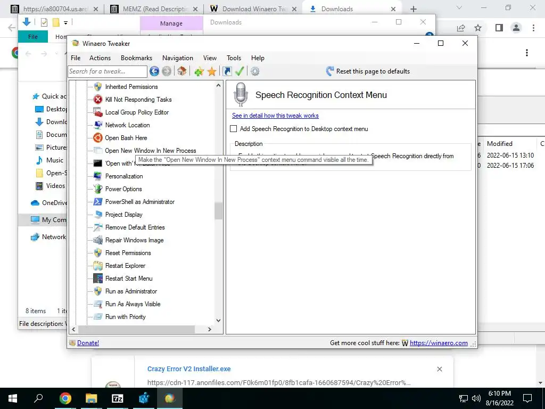Screen dimensions: 545x409
Task: Click the Donate! link
Action: 88,343
